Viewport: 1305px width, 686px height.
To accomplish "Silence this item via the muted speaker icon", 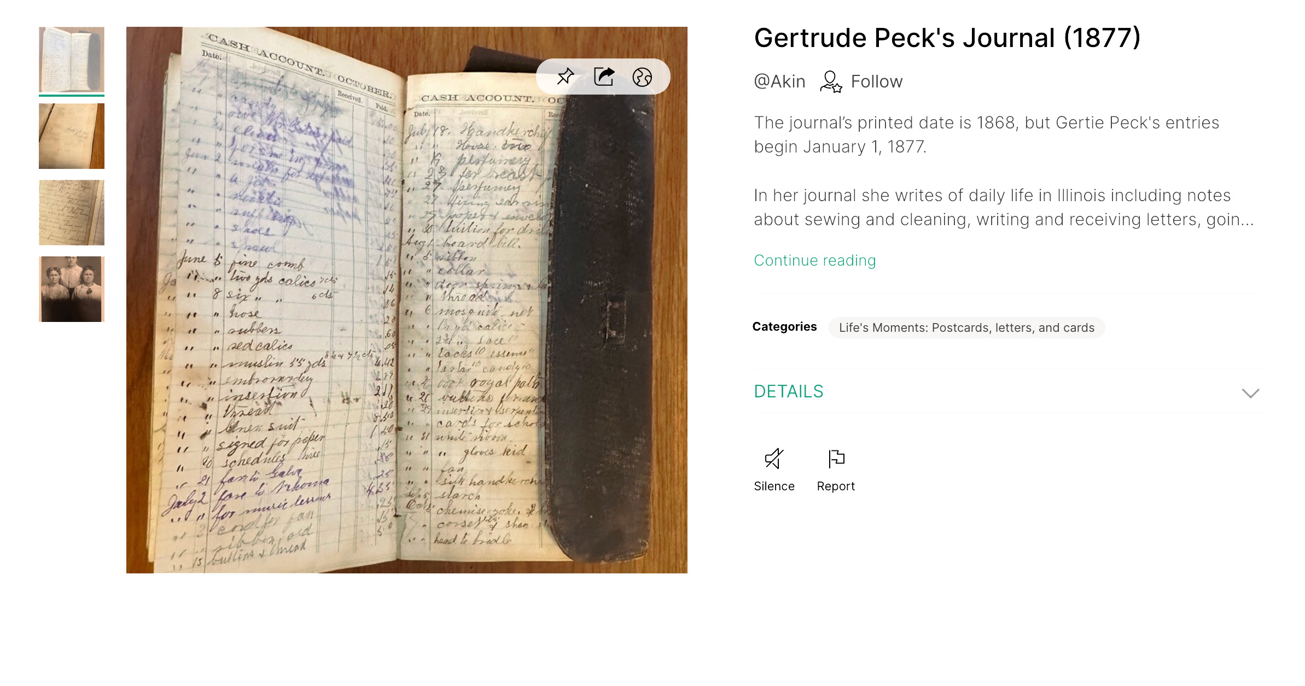I will coord(774,459).
